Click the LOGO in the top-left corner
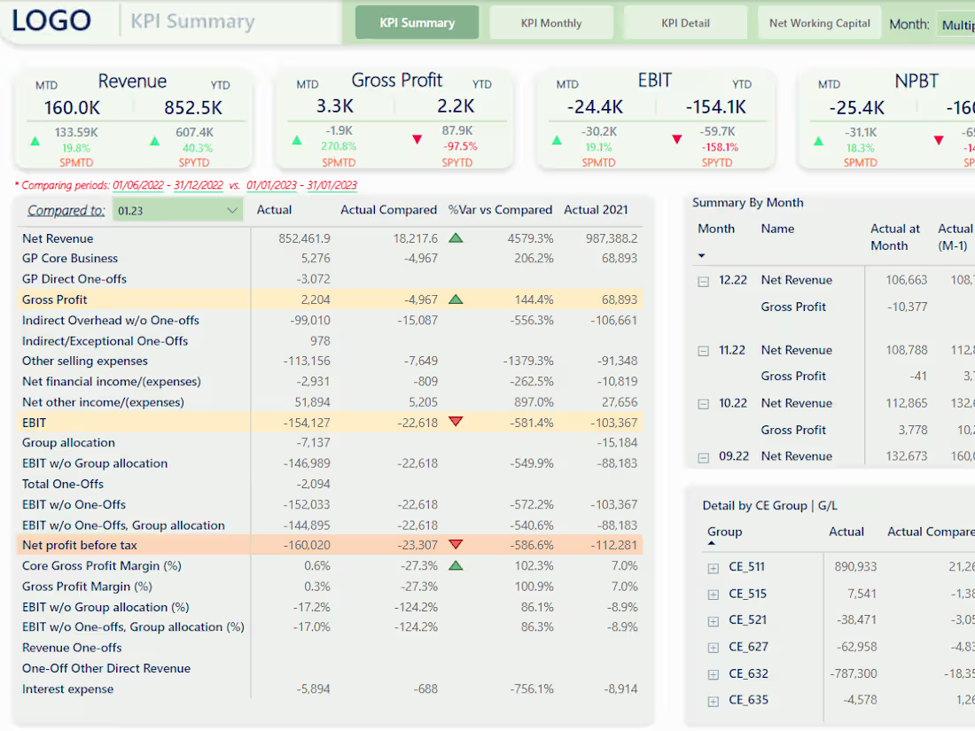The image size is (975, 731). (51, 20)
